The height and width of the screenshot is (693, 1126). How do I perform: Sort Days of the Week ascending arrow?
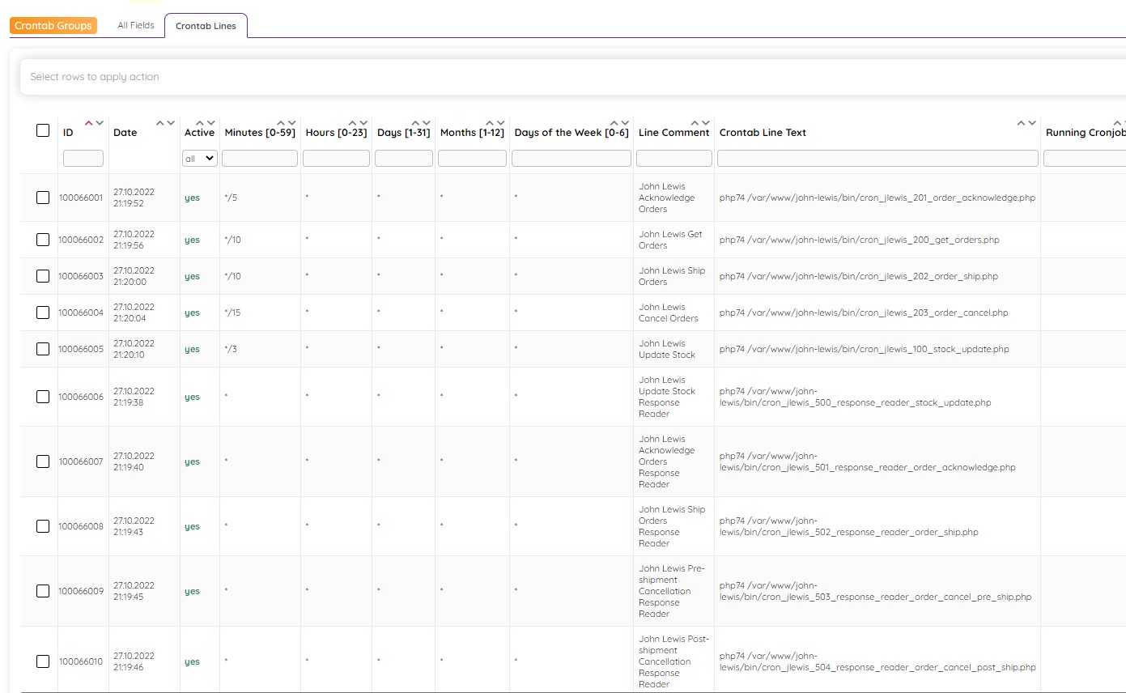click(x=614, y=123)
